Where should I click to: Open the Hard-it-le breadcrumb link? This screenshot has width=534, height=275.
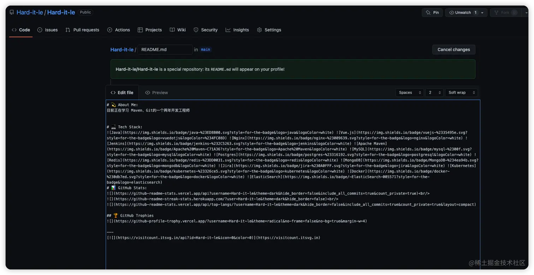(x=122, y=50)
